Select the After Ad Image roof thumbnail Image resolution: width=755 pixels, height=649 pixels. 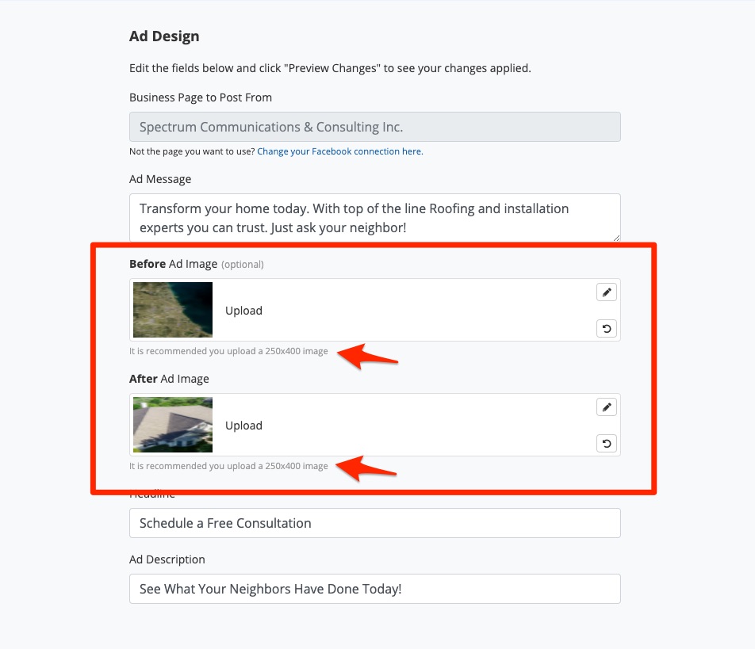click(x=173, y=425)
